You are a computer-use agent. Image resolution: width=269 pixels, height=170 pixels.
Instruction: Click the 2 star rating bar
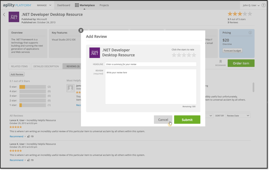(x=32, y=100)
